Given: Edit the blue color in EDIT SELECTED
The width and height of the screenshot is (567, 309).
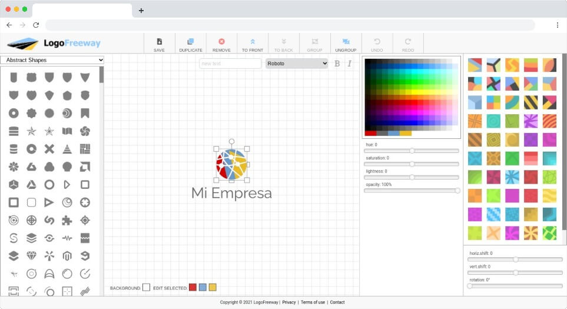Looking at the screenshot, I should pyautogui.click(x=203, y=287).
